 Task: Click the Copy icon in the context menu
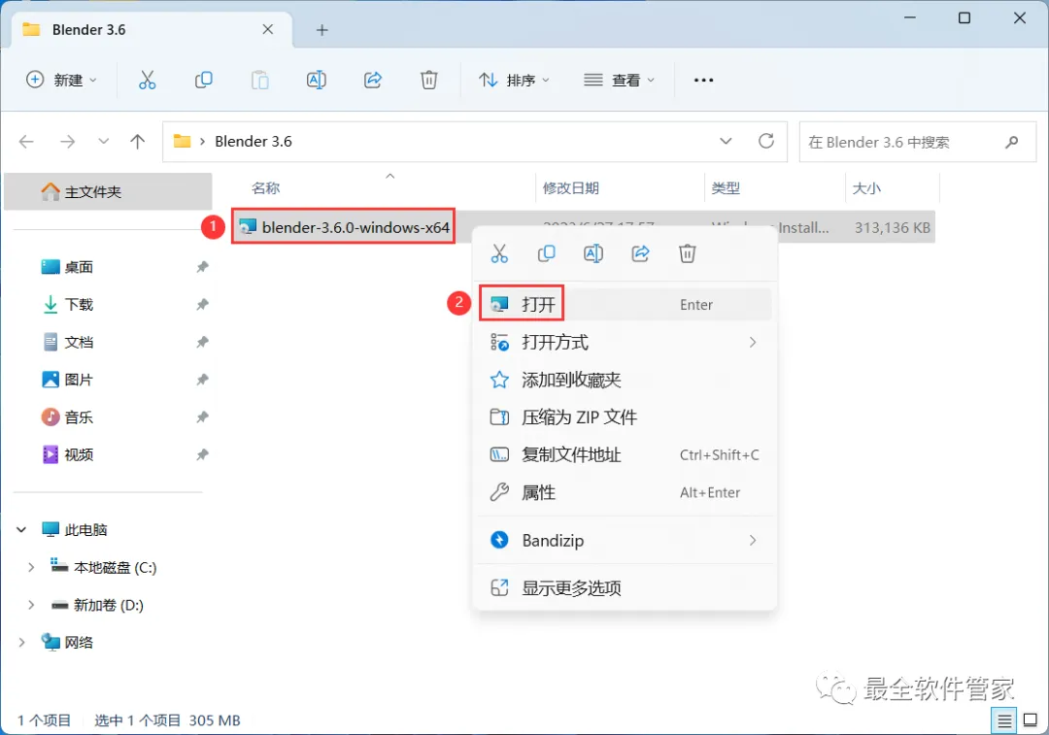[547, 253]
